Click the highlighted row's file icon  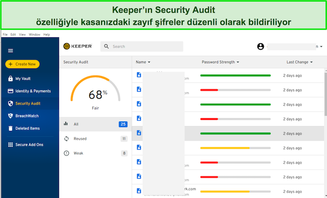[x=139, y=133]
